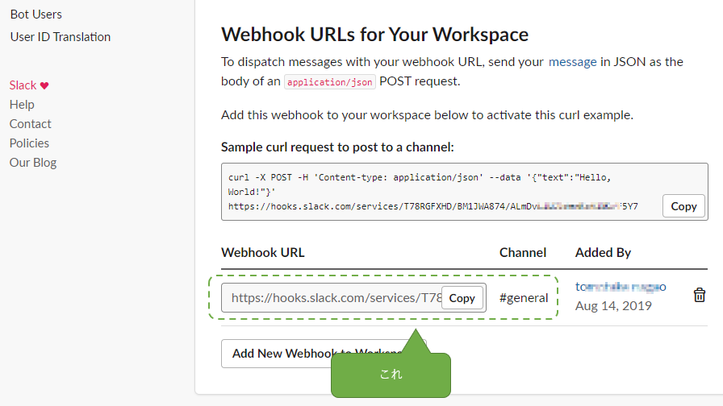Open the Help sidebar link
Image resolution: width=723 pixels, height=406 pixels.
(x=22, y=105)
